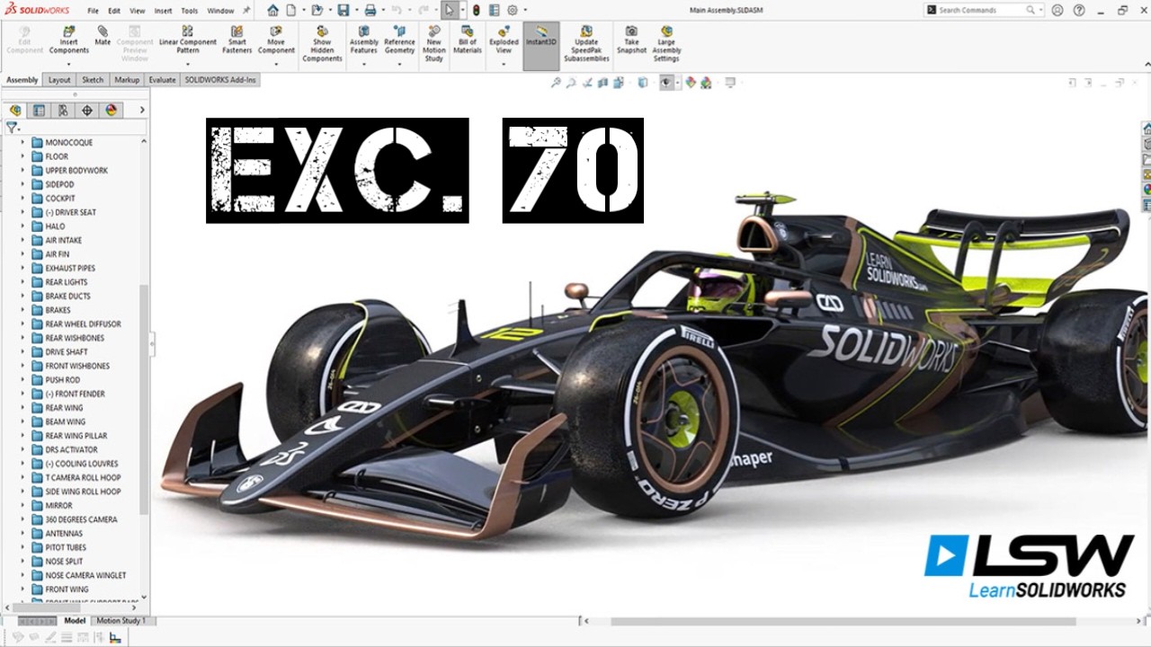1151x647 pixels.
Task: Switch to the Sketch tab
Action: pyautogui.click(x=93, y=80)
